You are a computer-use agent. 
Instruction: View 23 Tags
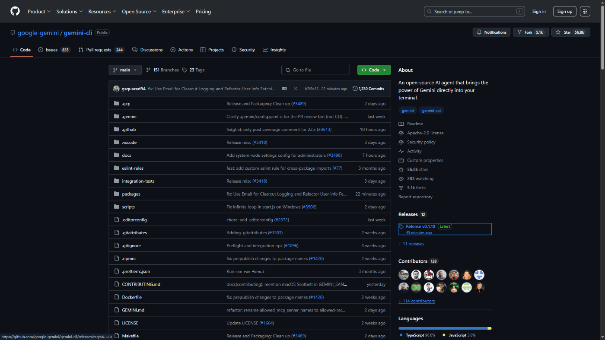(x=193, y=70)
